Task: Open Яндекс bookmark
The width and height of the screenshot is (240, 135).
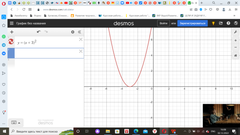Action: (36, 15)
